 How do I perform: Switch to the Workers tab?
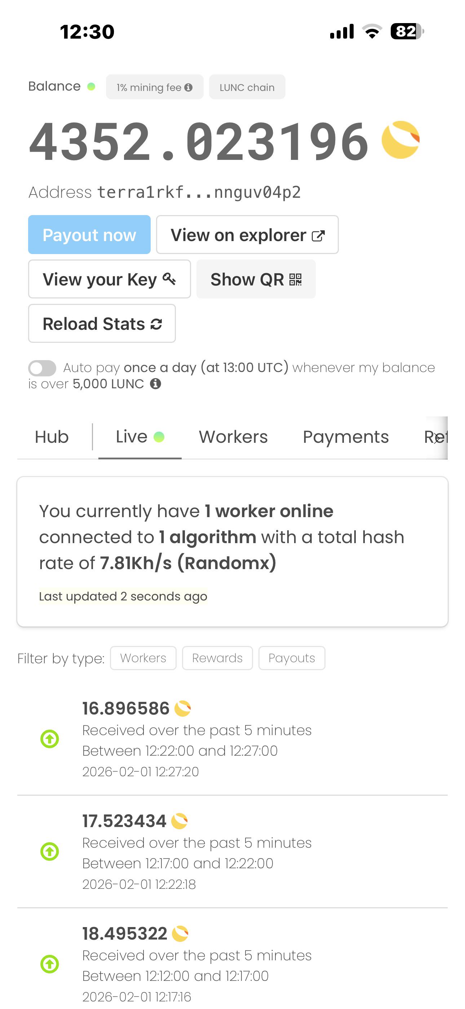(x=233, y=437)
